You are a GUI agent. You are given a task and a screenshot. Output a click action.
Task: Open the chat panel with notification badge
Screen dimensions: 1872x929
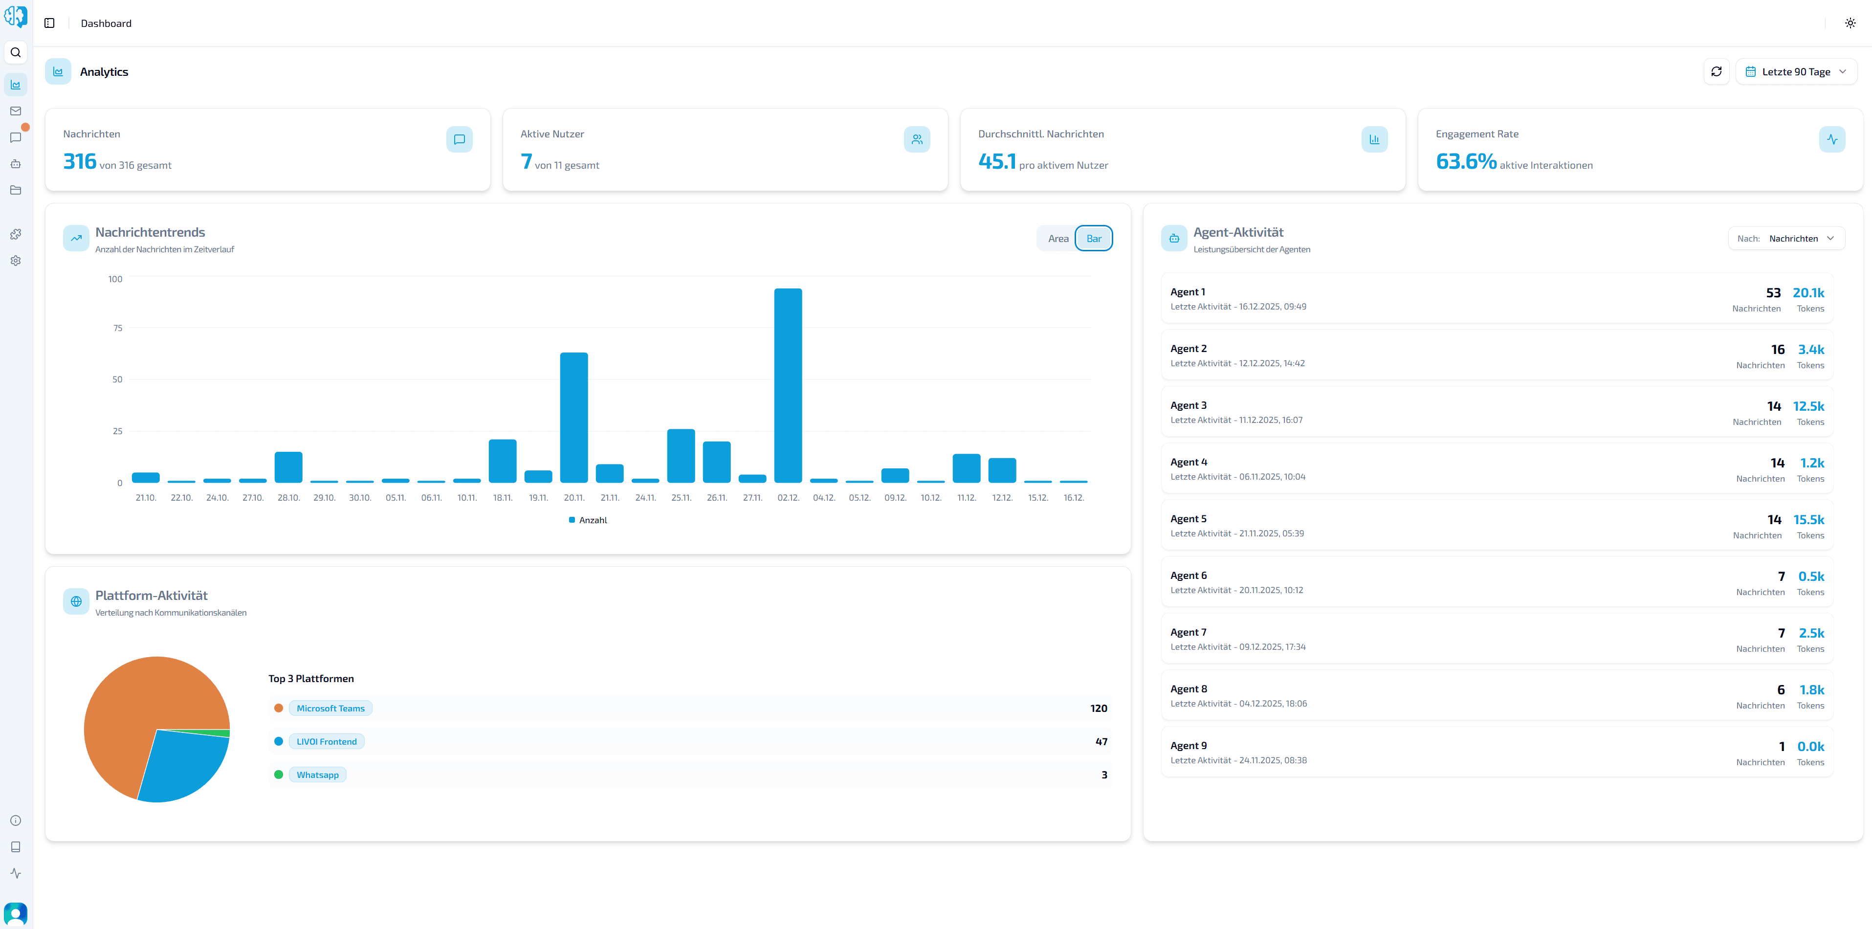coord(15,137)
